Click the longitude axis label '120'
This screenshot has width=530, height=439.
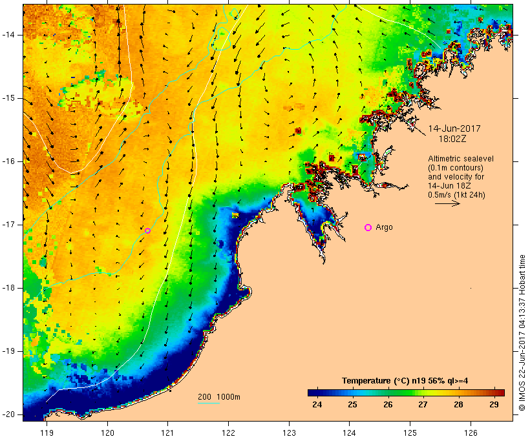click(x=107, y=433)
